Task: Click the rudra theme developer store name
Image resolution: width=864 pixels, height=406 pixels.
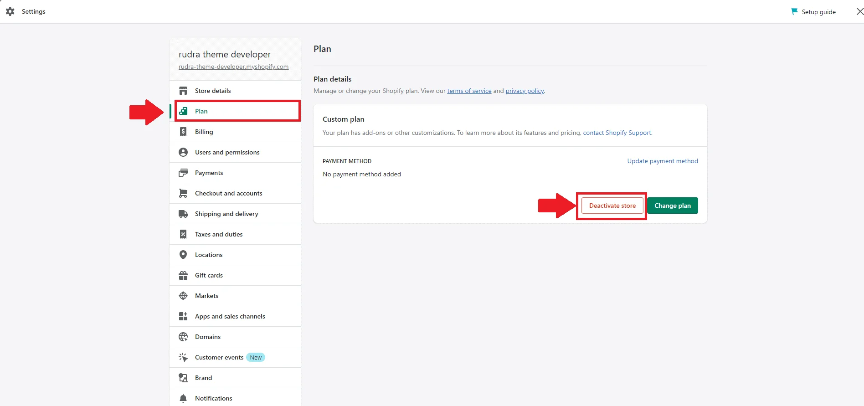Action: click(x=225, y=54)
